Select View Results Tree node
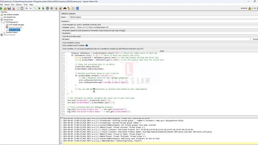The image size is (258, 145). [10, 17]
